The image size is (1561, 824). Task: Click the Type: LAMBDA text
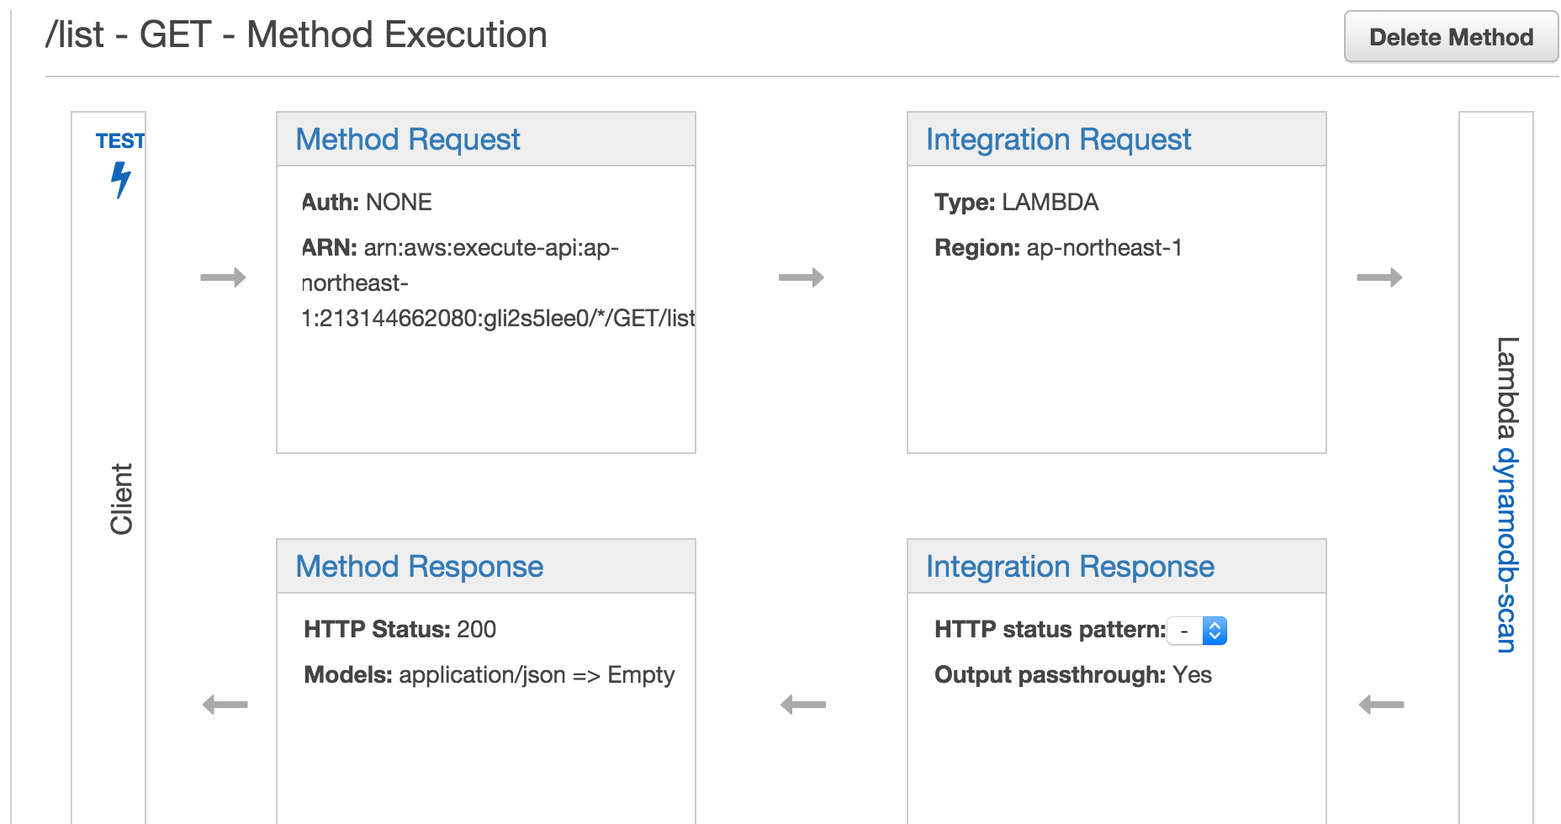tap(1016, 202)
